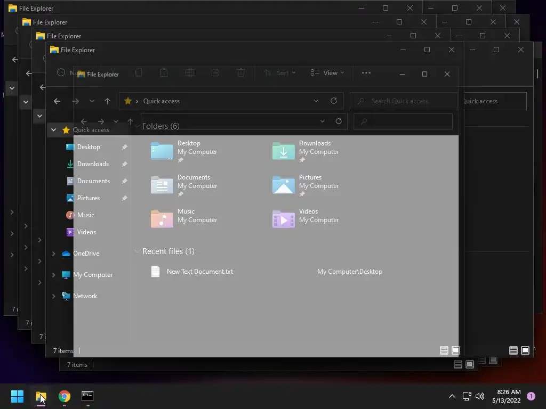
Task: Open the Terminal app from the taskbar
Action: (87, 396)
